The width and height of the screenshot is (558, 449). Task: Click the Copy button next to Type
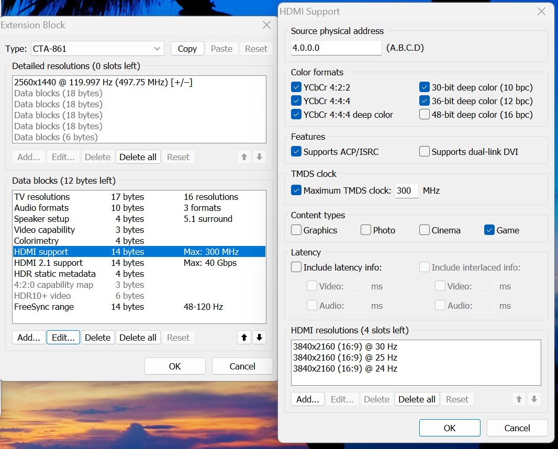187,49
